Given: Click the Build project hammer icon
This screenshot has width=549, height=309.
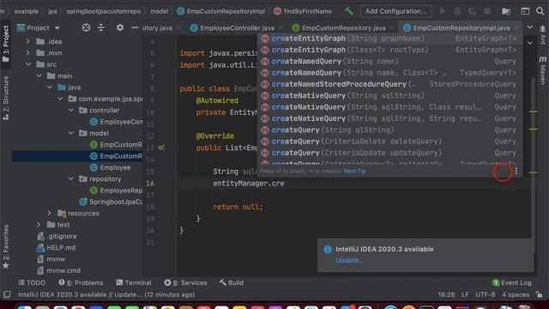Looking at the screenshot, I should click(x=349, y=11).
